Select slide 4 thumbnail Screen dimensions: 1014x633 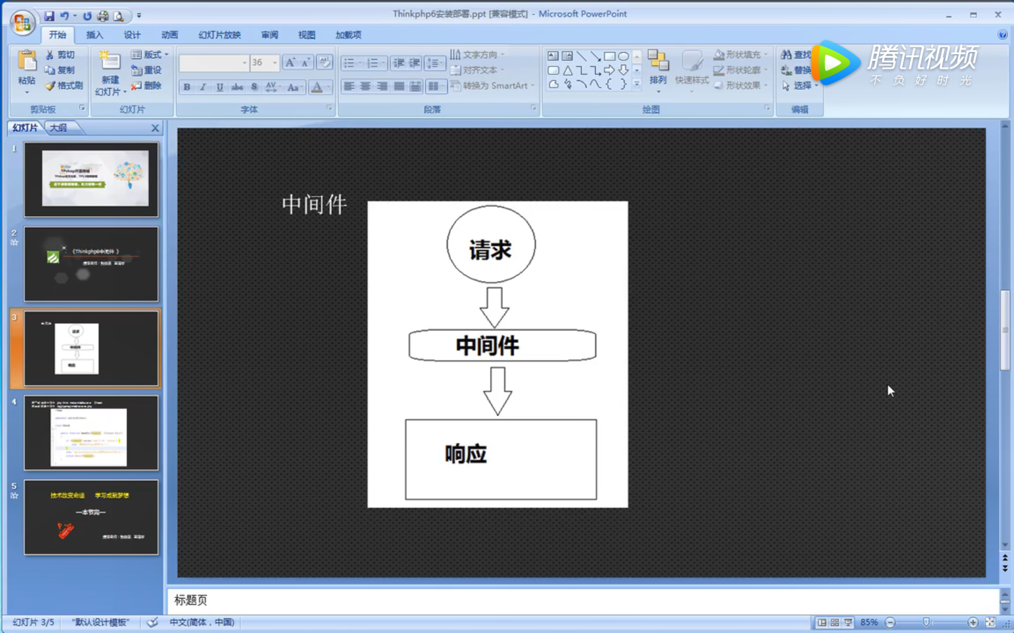(x=91, y=433)
